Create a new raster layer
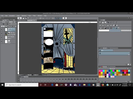This screenshot has width=133, height=99. click(2, 26)
